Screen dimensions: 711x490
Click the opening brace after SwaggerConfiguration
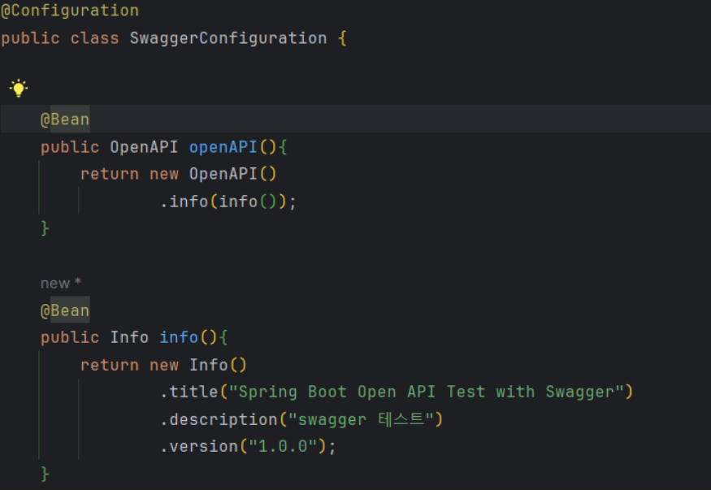pos(342,38)
